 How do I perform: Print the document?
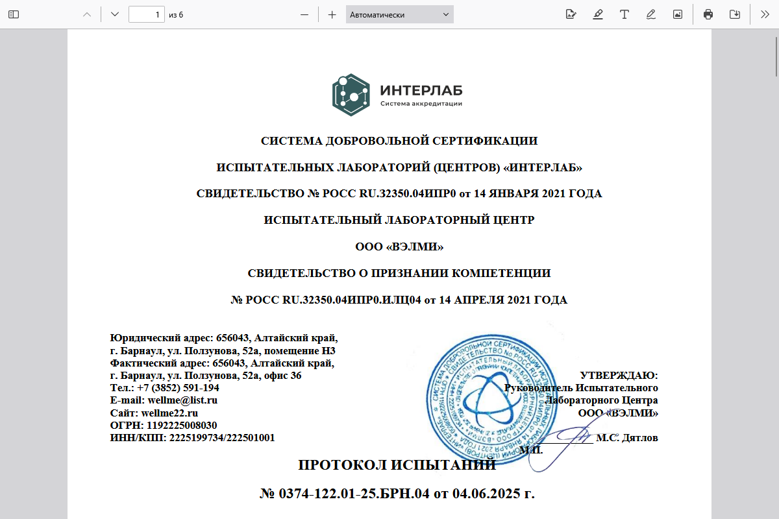(x=708, y=14)
